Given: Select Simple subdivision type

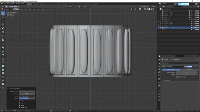Looking at the screenshot, I should click(189, 70).
